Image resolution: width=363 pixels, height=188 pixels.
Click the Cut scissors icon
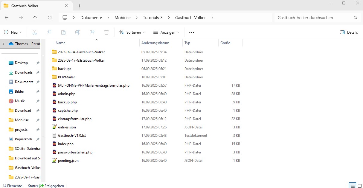point(35,32)
